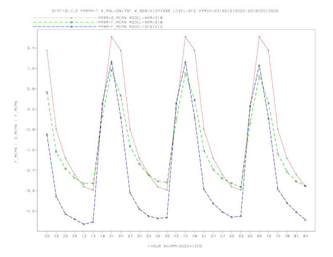
Task: Click the red line legend sample with plus marker
Action: (x=65, y=18)
